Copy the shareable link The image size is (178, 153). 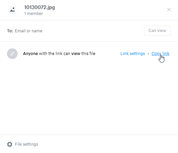click(160, 54)
